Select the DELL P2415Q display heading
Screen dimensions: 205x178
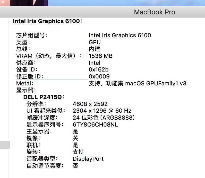click(x=44, y=97)
